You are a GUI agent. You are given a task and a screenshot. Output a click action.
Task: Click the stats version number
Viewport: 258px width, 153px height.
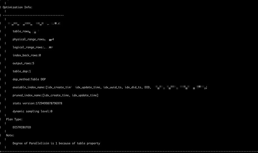pyautogui.click(x=49, y=103)
